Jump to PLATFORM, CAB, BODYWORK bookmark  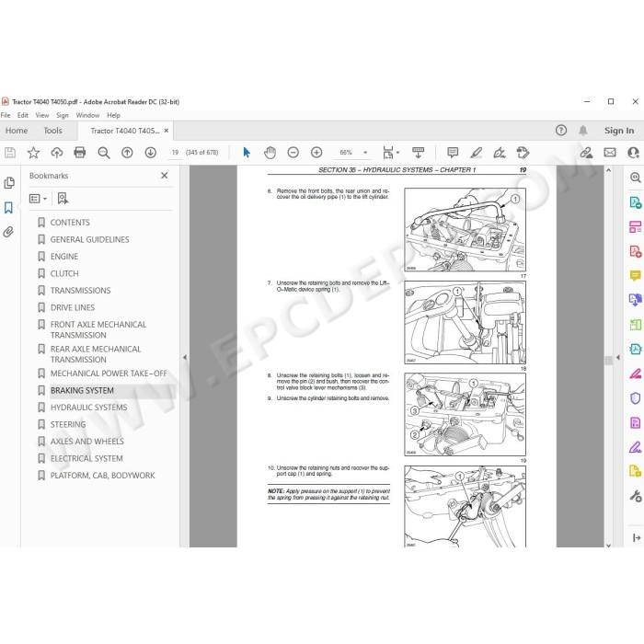pos(103,476)
